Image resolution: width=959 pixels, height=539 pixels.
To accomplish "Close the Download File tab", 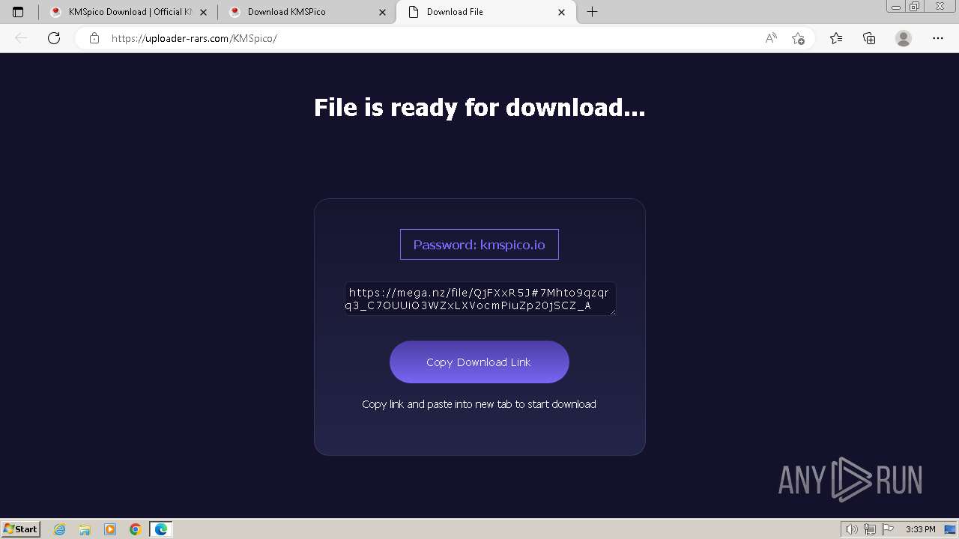I will coord(562,12).
